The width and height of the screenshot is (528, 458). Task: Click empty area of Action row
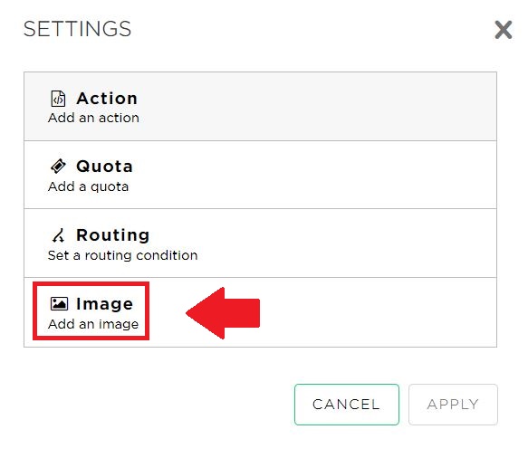[x=317, y=106]
